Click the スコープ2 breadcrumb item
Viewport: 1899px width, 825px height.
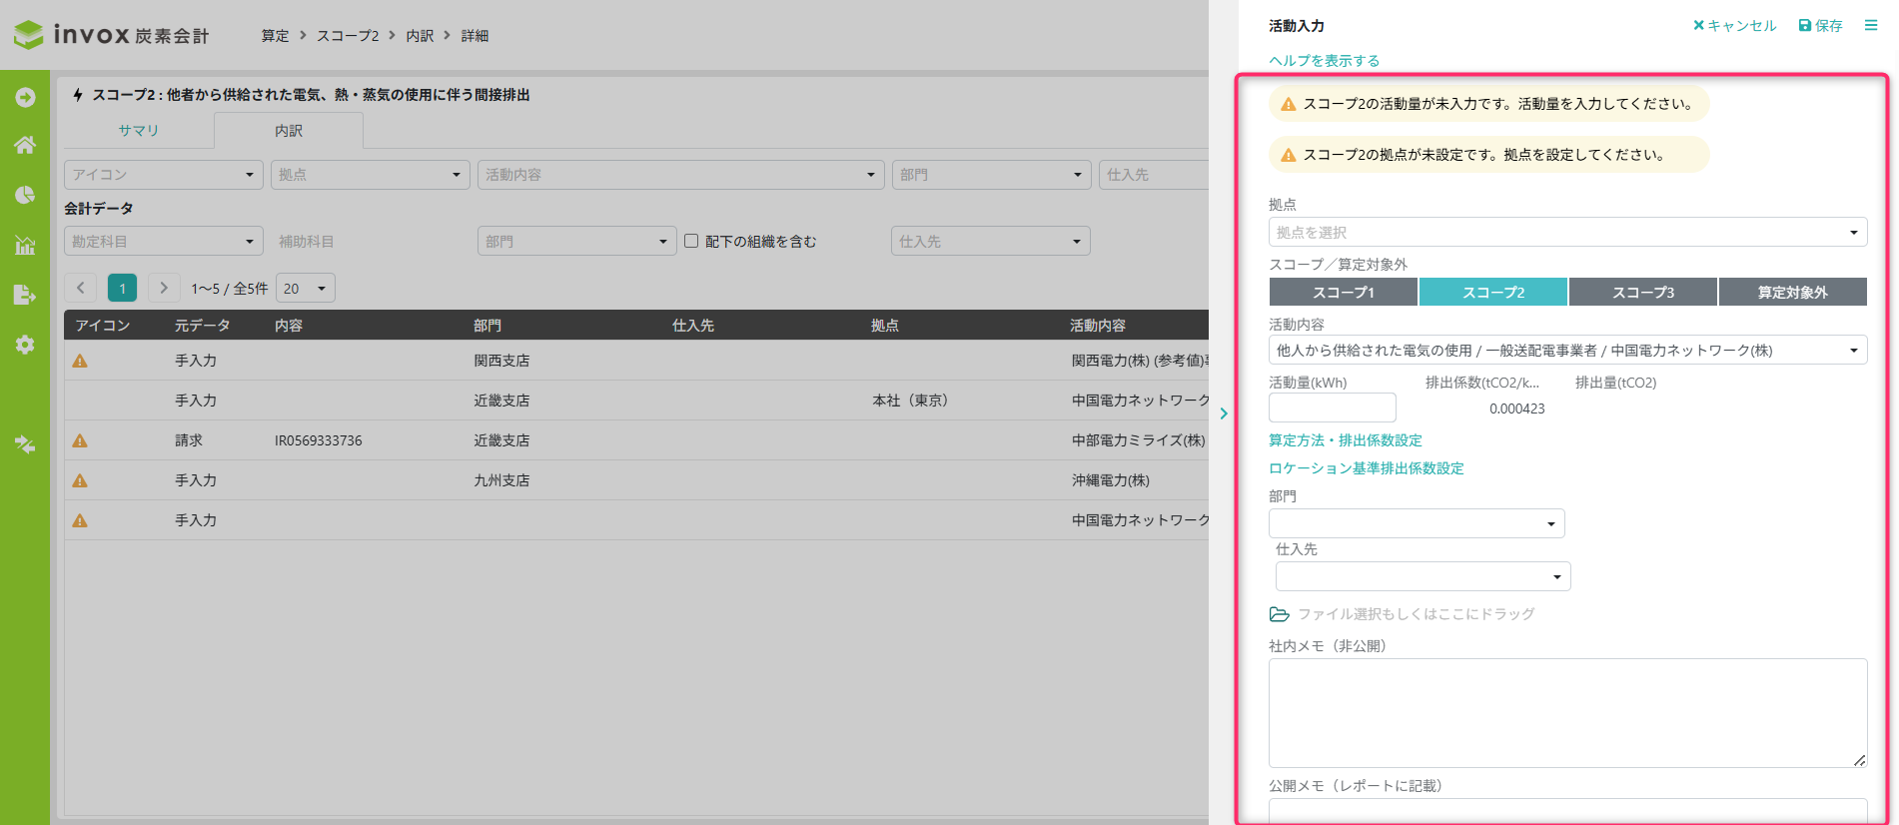tap(348, 36)
